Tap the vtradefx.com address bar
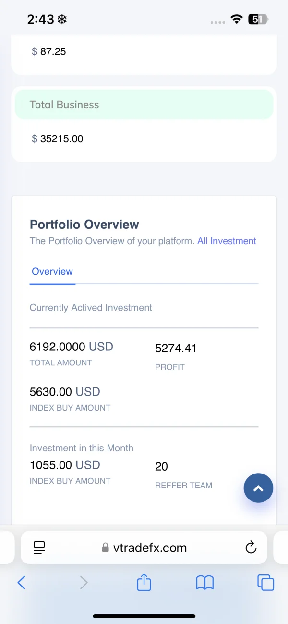The height and width of the screenshot is (624, 288). click(x=144, y=548)
